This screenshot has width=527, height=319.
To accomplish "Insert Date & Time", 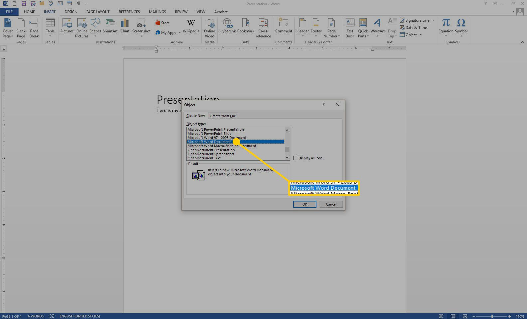I will click(x=413, y=28).
